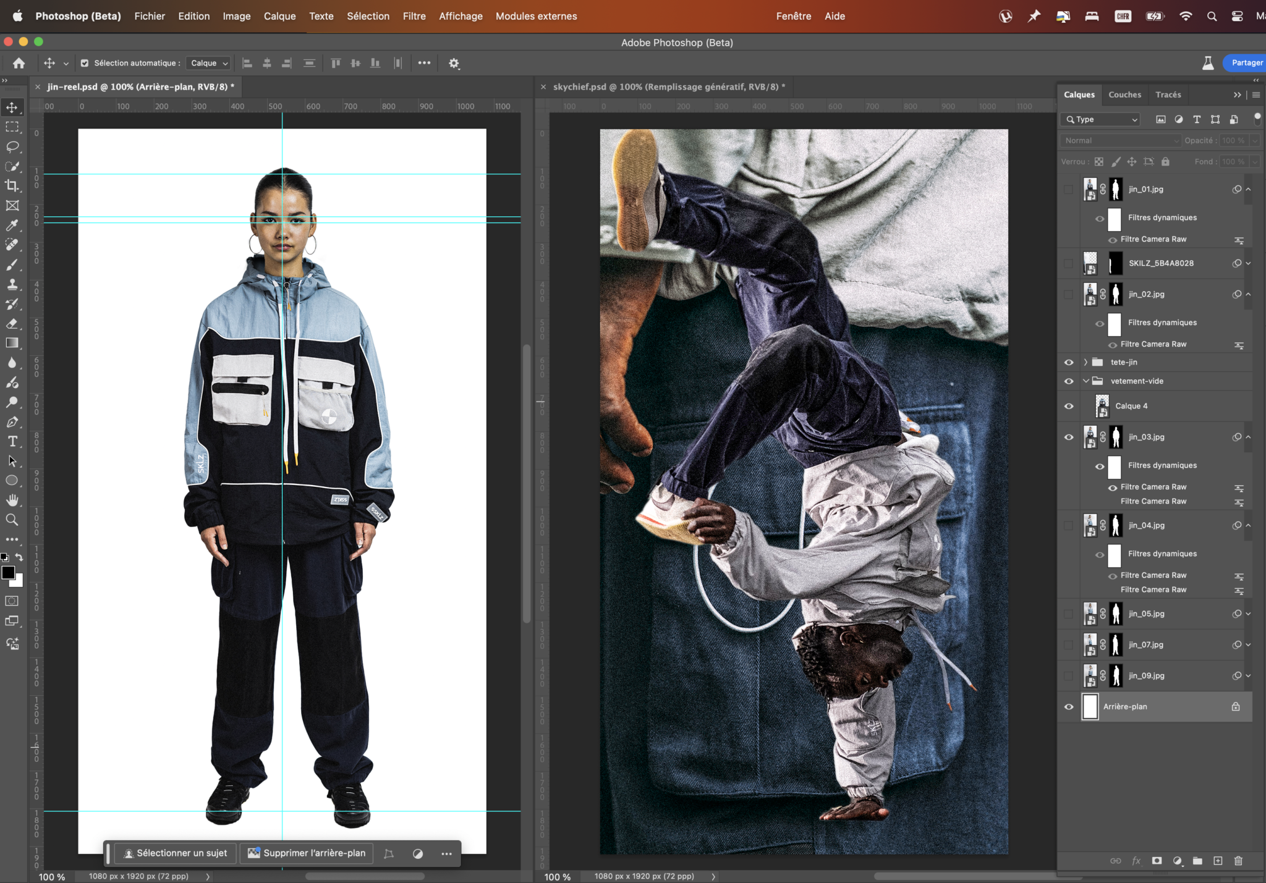Viewport: 1266px width, 883px height.
Task: Select the Lasso tool
Action: tap(12, 147)
